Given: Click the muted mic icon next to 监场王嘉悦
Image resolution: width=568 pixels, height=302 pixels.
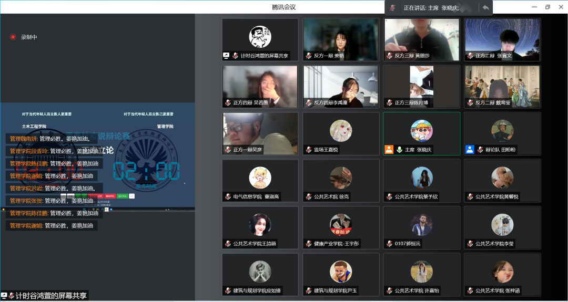Looking at the screenshot, I should 308,150.
